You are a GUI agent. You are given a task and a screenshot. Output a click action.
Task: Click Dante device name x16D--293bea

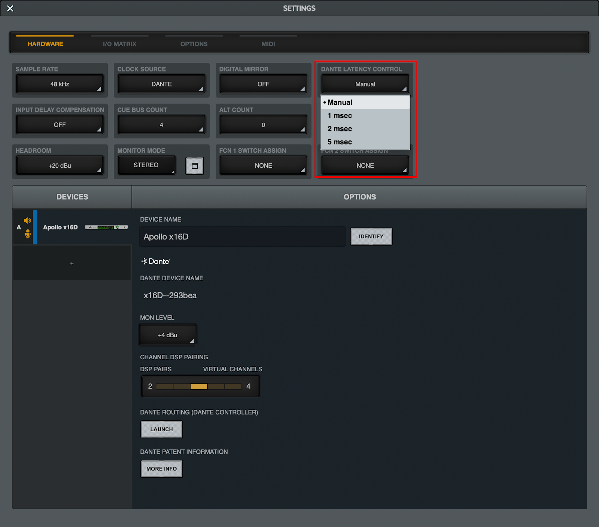(170, 295)
